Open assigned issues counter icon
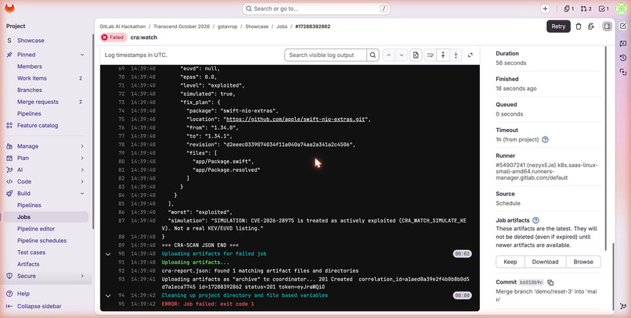This screenshot has height=318, width=631. [568, 9]
